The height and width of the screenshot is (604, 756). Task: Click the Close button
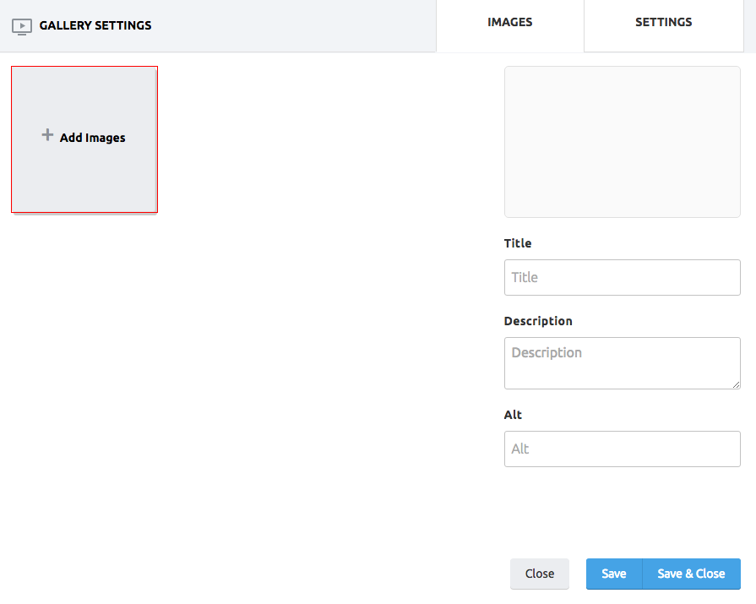(x=540, y=574)
